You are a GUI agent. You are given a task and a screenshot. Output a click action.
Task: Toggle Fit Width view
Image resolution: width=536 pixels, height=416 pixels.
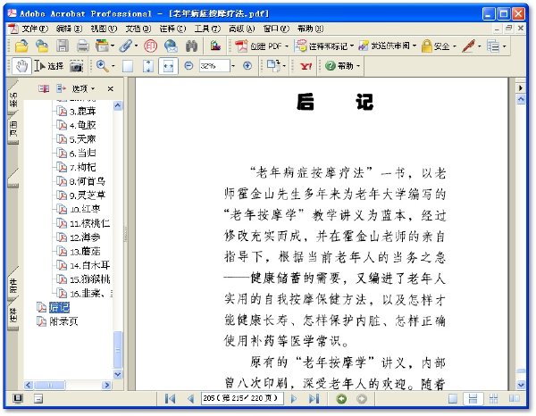[168, 66]
